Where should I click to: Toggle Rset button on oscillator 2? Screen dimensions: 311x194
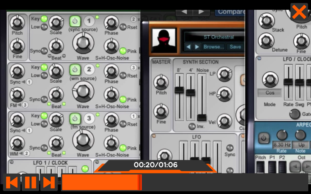point(123,75)
